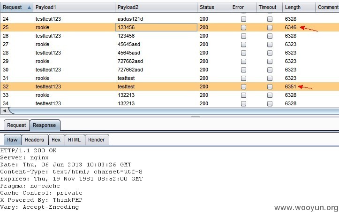Click 'testtest123' in row 28
This screenshot has height=212, width=339.
tap(48, 53)
